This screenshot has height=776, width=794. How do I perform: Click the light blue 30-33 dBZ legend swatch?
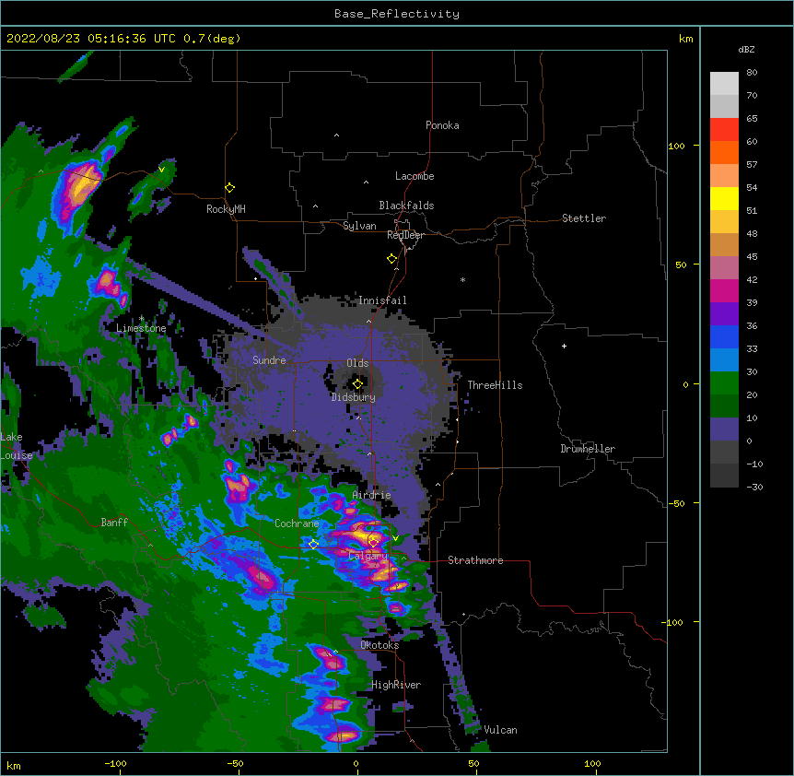point(724,360)
